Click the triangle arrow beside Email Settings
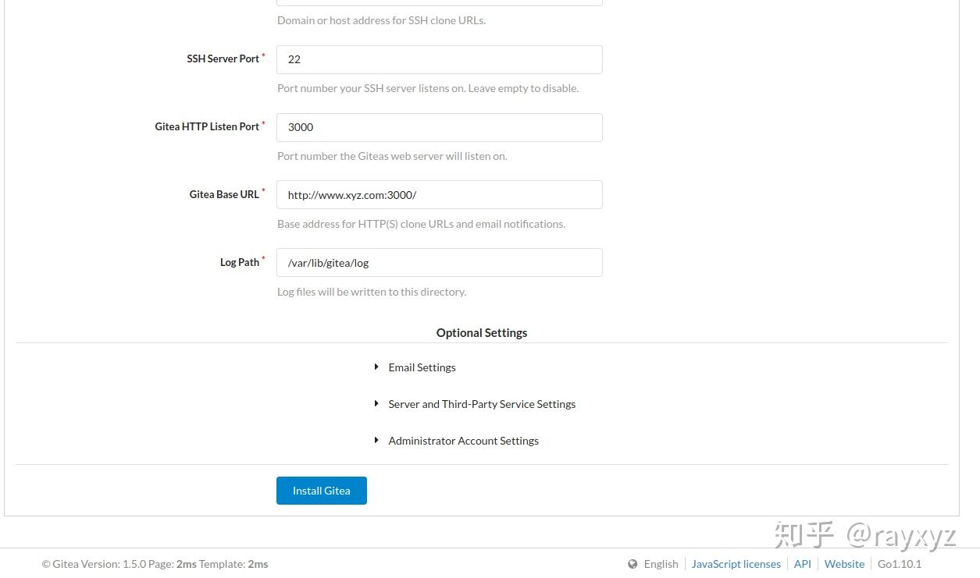 tap(376, 367)
